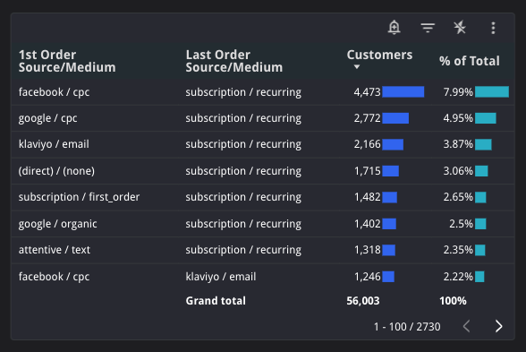The height and width of the screenshot is (352, 526).
Task: Click percentage value 2.65%
Action: [458, 197]
